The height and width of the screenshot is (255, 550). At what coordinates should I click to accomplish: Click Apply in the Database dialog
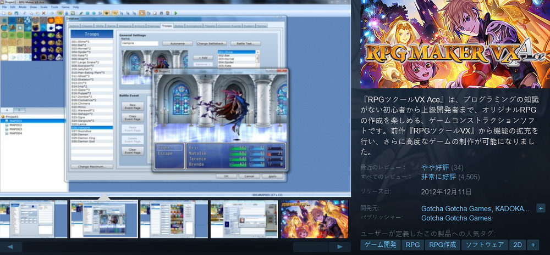click(272, 176)
